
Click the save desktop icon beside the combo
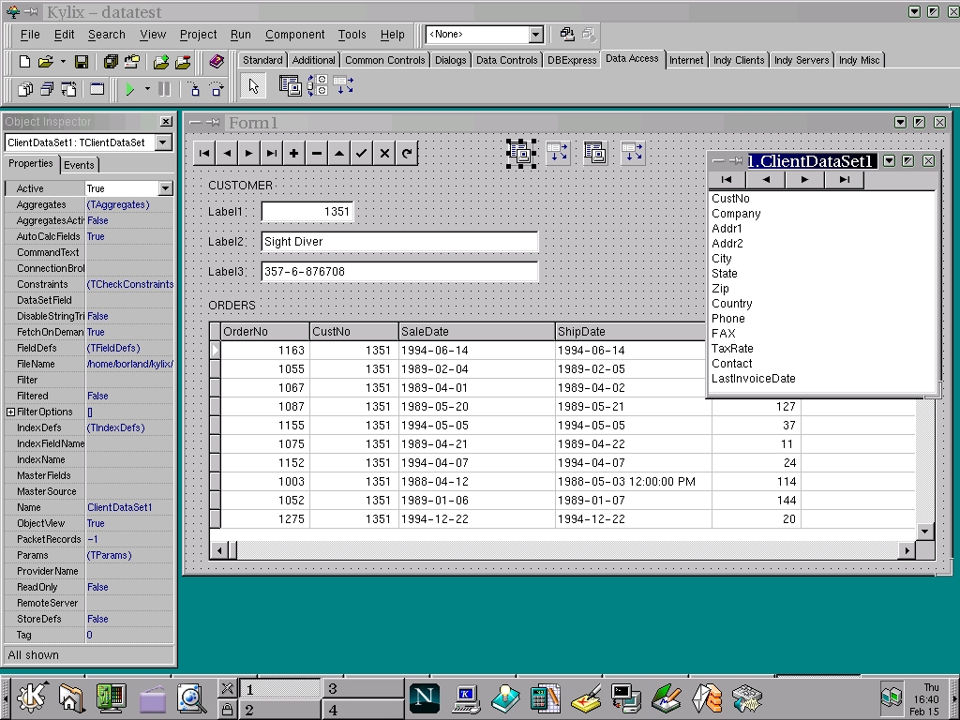coord(567,35)
